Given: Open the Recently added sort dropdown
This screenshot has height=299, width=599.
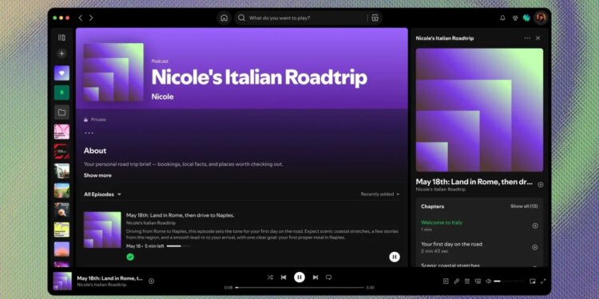Looking at the screenshot, I should (x=379, y=194).
